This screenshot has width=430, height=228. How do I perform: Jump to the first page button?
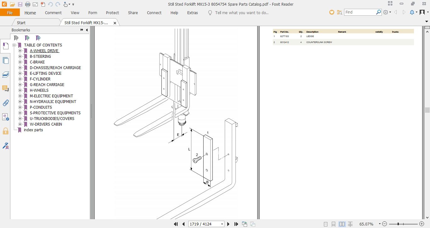(x=176, y=224)
